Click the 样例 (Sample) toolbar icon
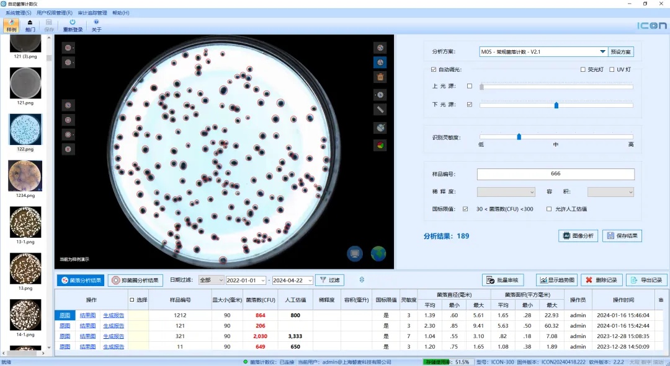670x366 pixels. [11, 25]
